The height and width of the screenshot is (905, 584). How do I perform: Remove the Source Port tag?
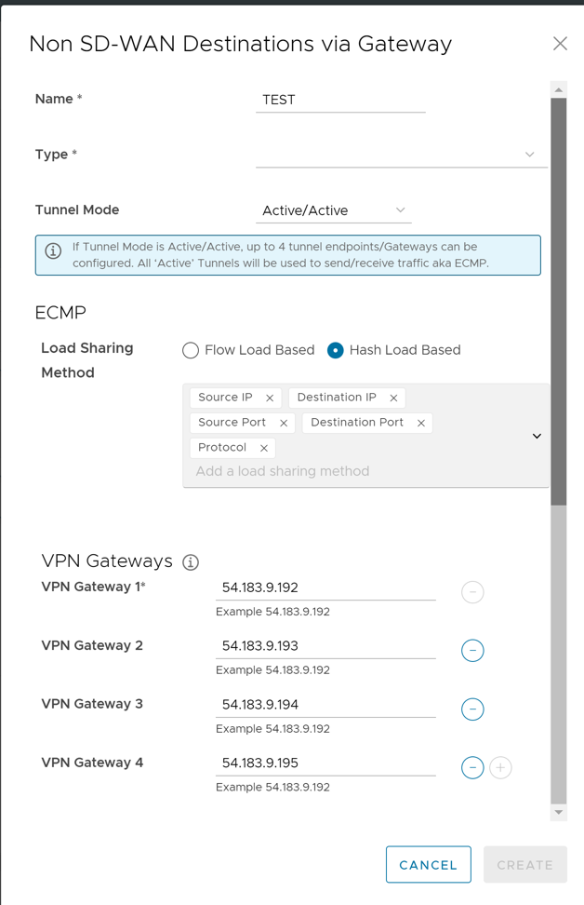click(x=284, y=423)
